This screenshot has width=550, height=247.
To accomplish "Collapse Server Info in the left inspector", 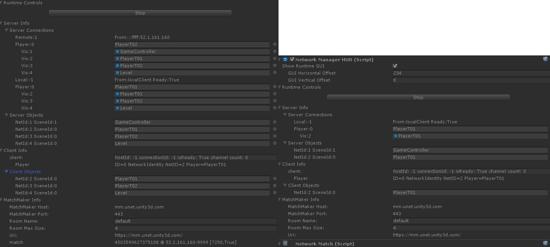I will point(2,23).
